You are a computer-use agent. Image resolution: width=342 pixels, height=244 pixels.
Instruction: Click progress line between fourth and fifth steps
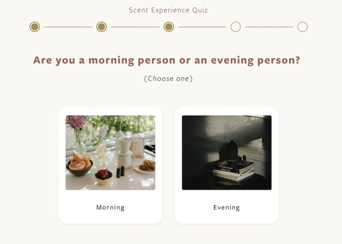[269, 27]
